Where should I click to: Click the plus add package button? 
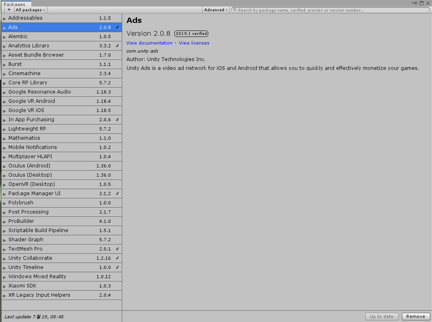(9, 10)
